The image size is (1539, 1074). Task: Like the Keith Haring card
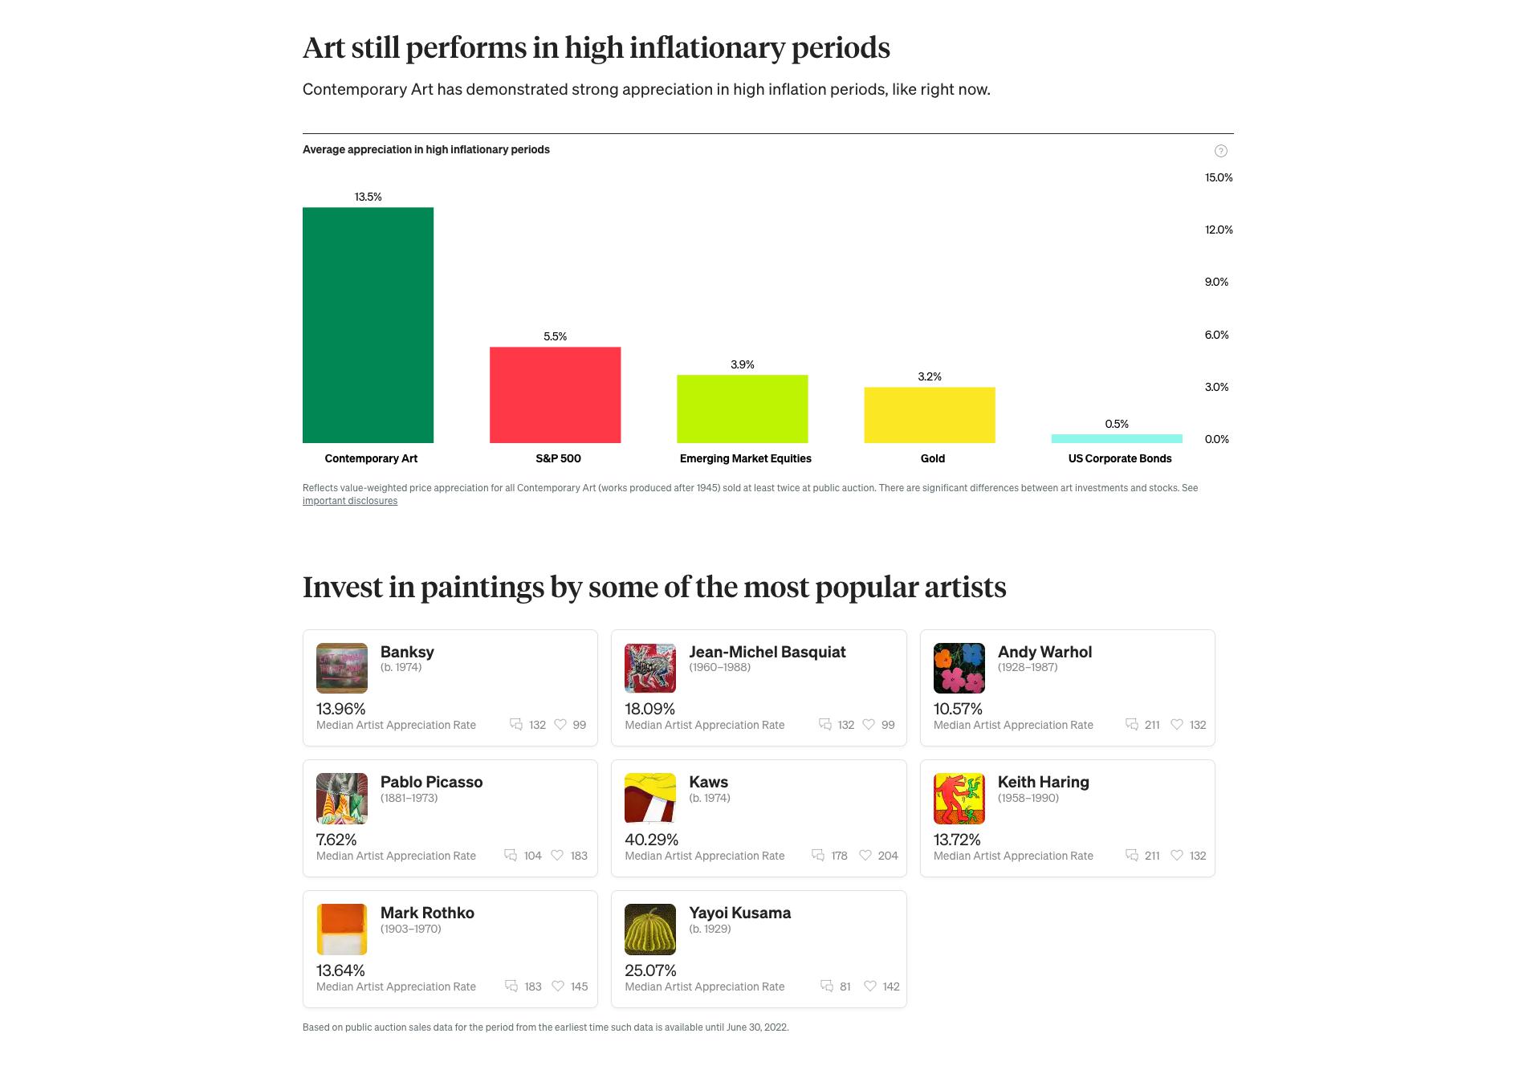1177,855
